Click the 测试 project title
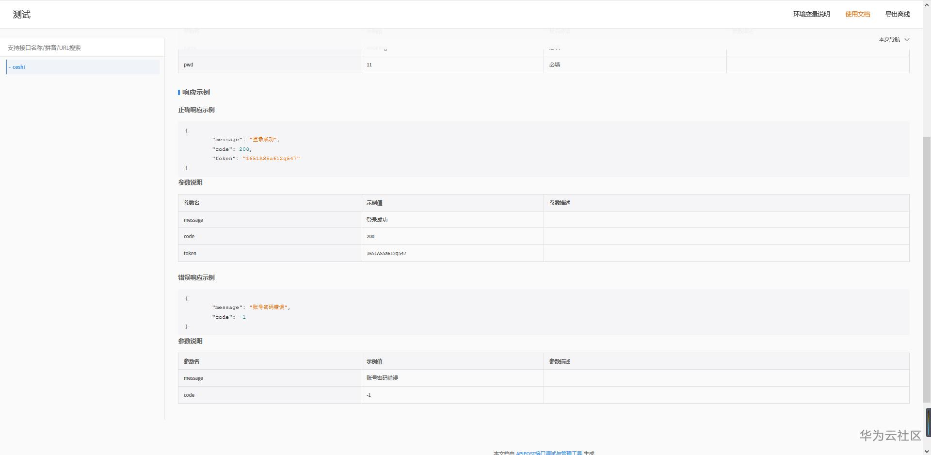The height and width of the screenshot is (455, 931). click(22, 15)
